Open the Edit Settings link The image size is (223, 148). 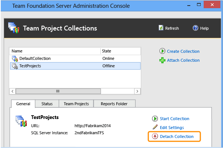click(172, 128)
